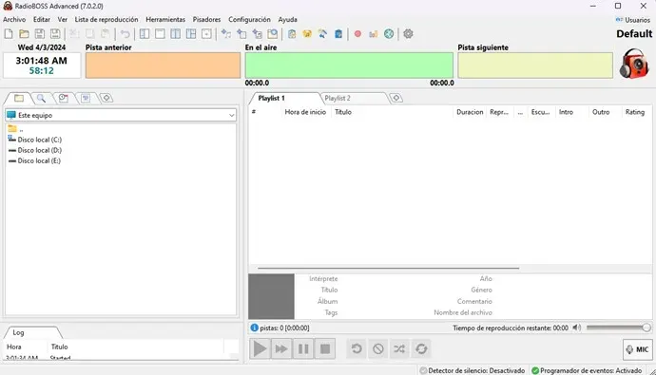Open the Editar menu
Screen dimensions: 656x375
42,19
